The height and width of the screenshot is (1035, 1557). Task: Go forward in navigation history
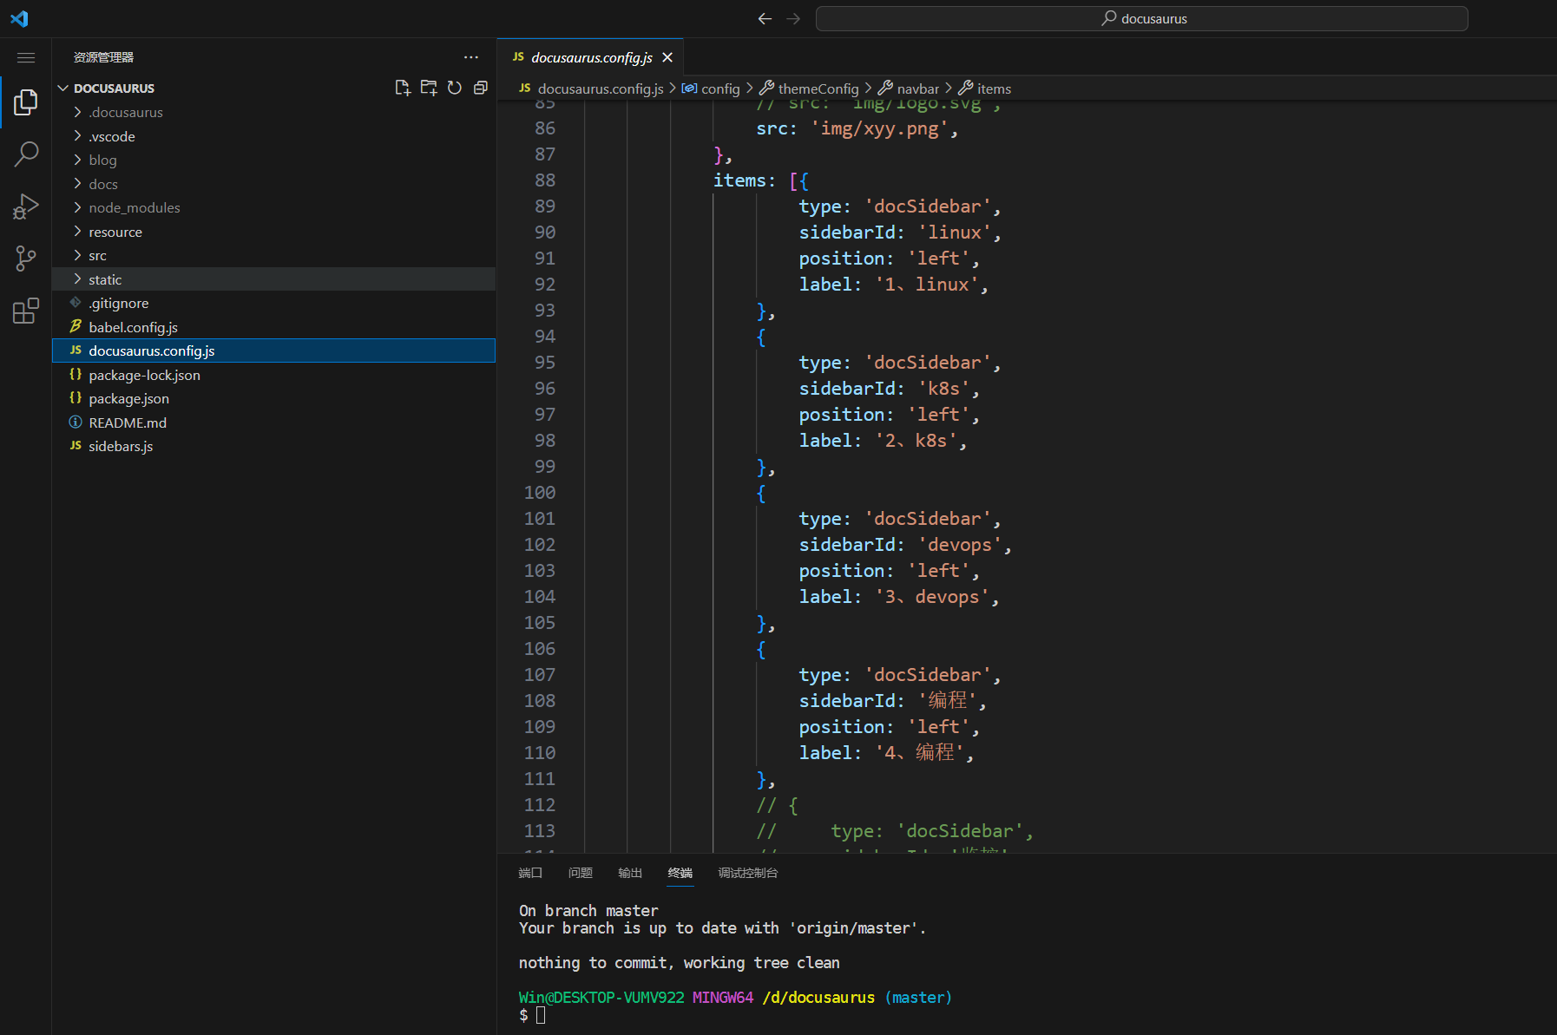click(x=793, y=18)
